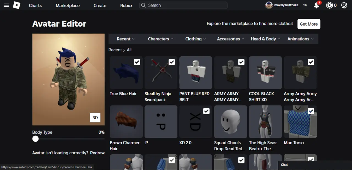Click the COOL BLACK SHIRT XD name
The height and width of the screenshot is (170, 352).
click(x=262, y=97)
